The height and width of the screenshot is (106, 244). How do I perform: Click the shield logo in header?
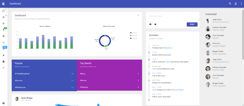pyautogui.click(x=4, y=4)
